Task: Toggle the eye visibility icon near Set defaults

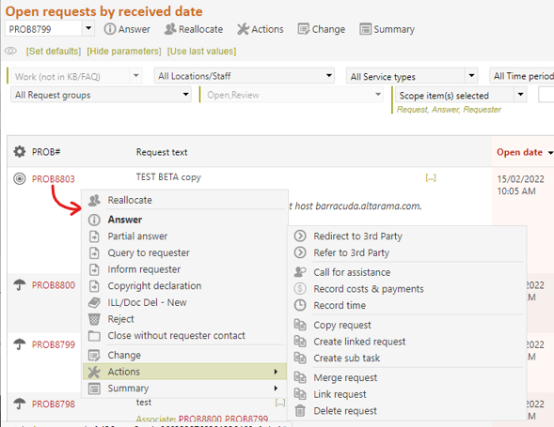Action: click(11, 51)
